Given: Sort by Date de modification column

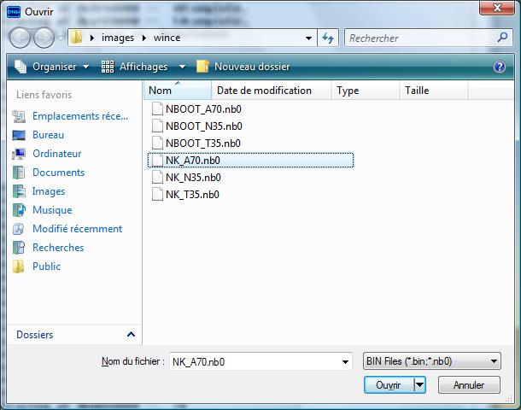Looking at the screenshot, I should (264, 91).
